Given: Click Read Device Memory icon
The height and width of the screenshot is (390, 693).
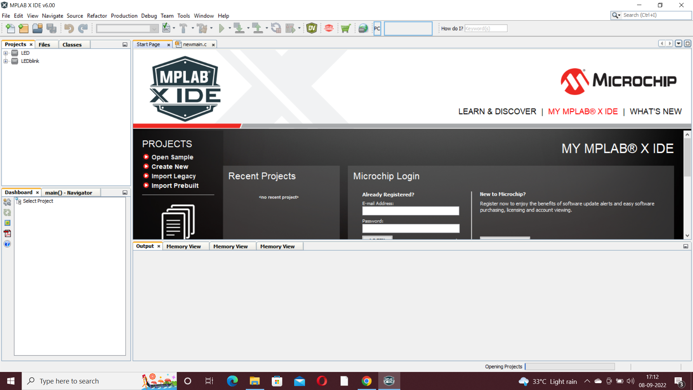Looking at the screenshot, I should (x=257, y=28).
